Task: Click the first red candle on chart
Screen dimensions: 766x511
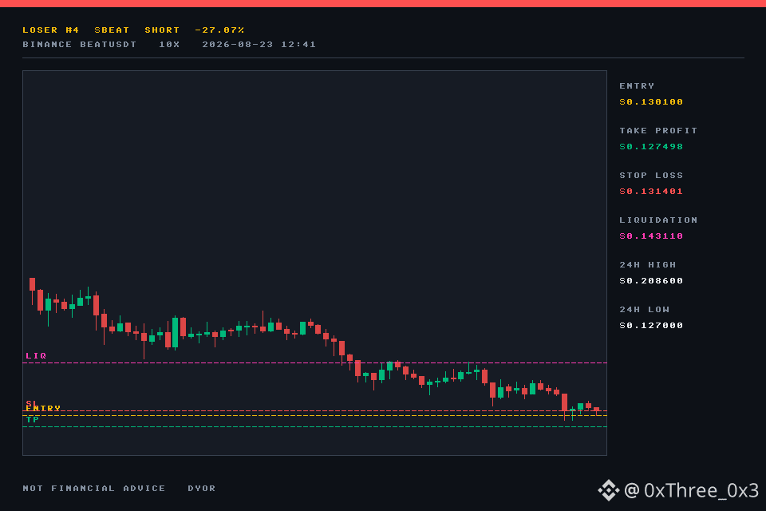Action: point(32,284)
